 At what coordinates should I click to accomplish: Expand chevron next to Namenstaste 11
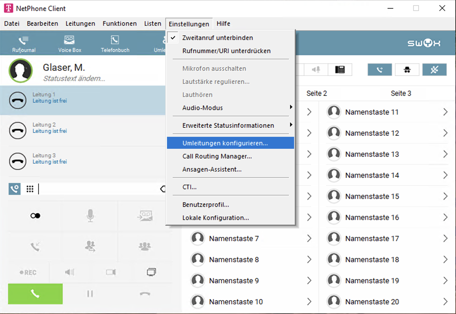point(445,112)
